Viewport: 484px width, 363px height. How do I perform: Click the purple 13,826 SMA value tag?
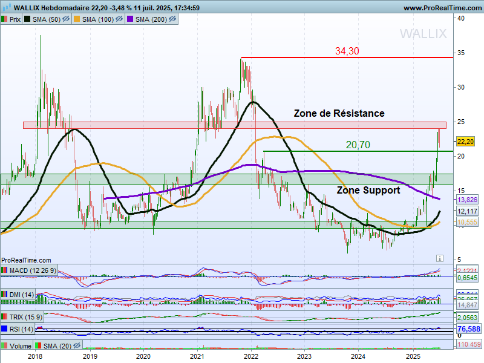467,200
